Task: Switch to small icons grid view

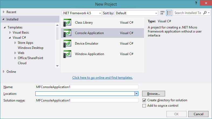Action: pyautogui.click(x=163, y=13)
